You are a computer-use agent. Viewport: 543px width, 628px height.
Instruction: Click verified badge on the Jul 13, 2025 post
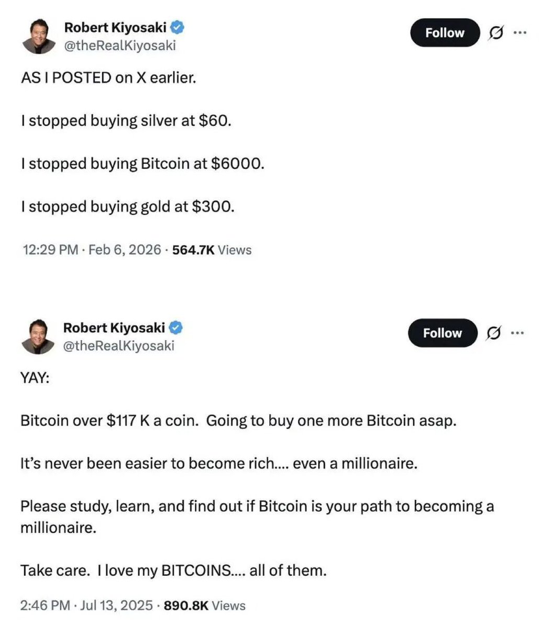pos(176,328)
